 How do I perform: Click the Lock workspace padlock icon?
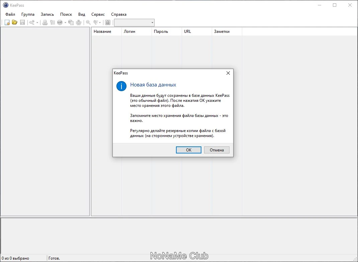tap(108, 22)
